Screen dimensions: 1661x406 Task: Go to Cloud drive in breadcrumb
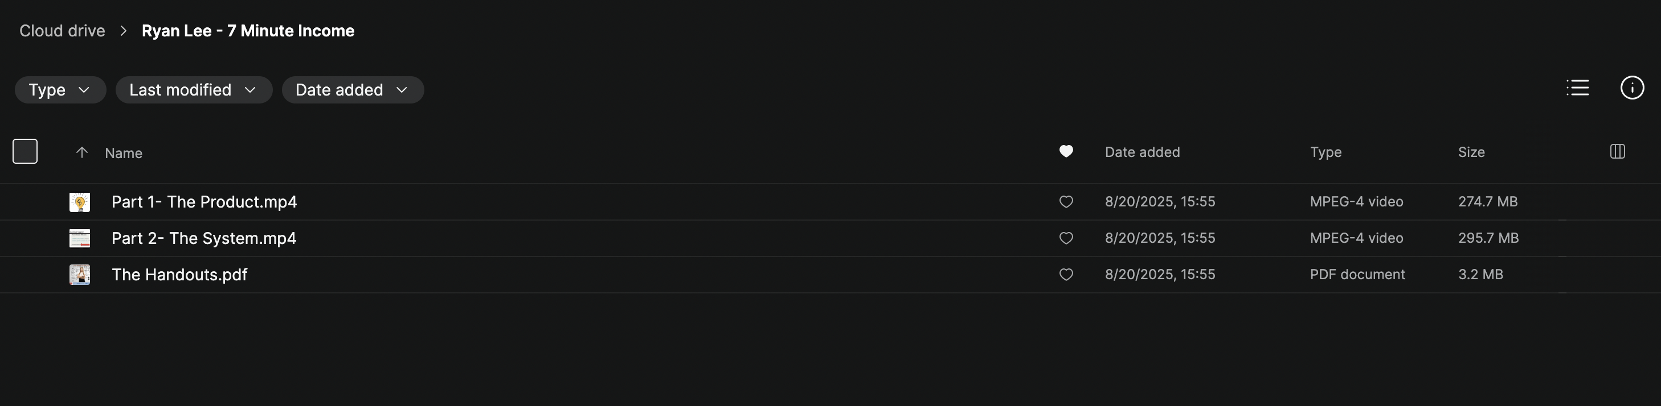[62, 31]
